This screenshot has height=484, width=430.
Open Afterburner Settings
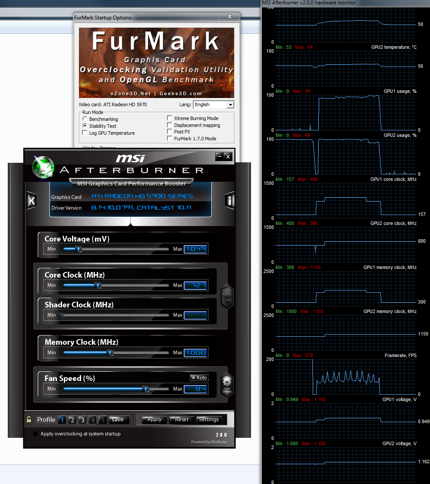pos(209,420)
